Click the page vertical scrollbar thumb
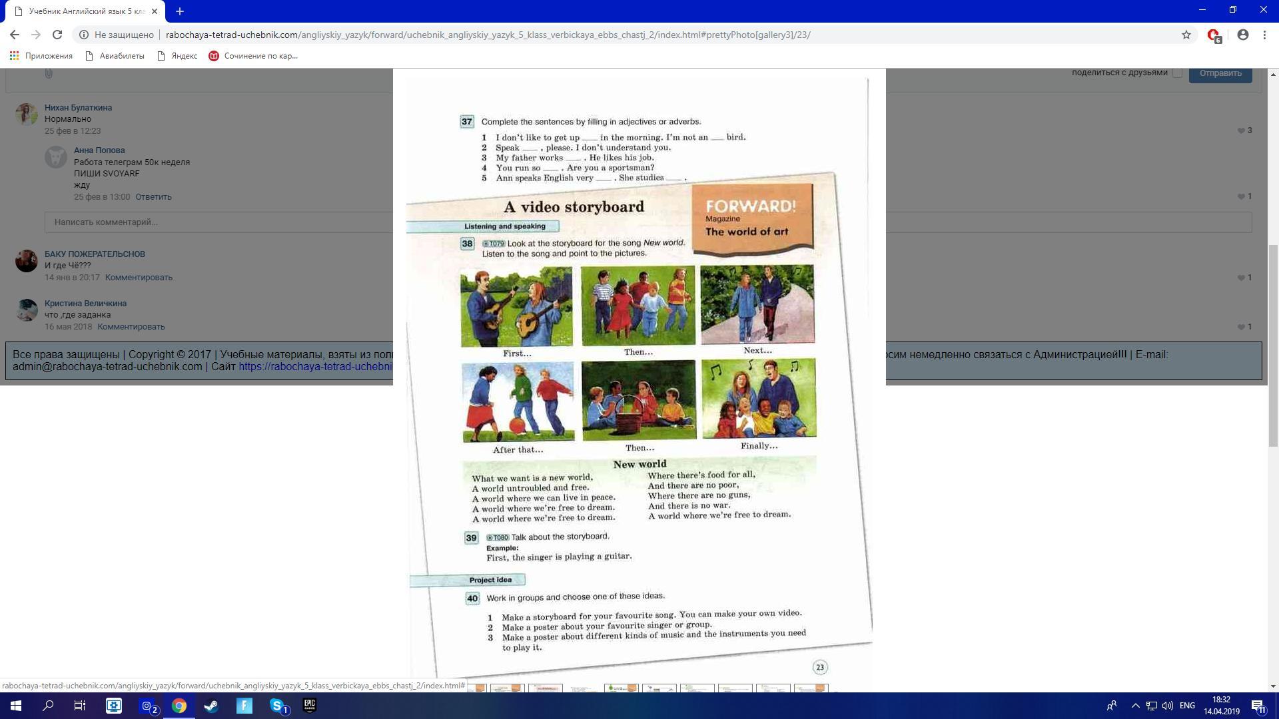The image size is (1279, 719). pyautogui.click(x=1273, y=346)
